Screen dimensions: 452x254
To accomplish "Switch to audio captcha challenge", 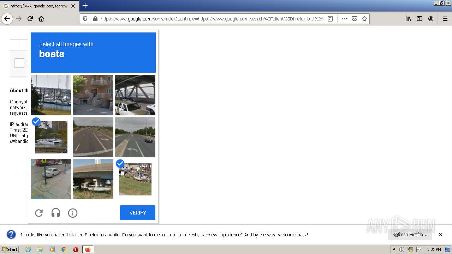I will (56, 213).
